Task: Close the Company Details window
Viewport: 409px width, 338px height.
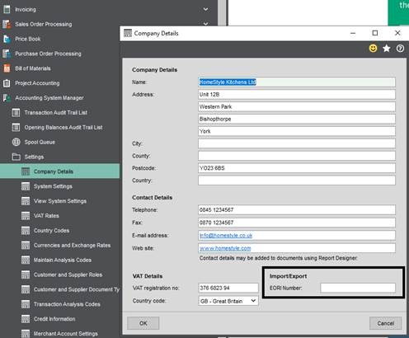Action: 397,33
